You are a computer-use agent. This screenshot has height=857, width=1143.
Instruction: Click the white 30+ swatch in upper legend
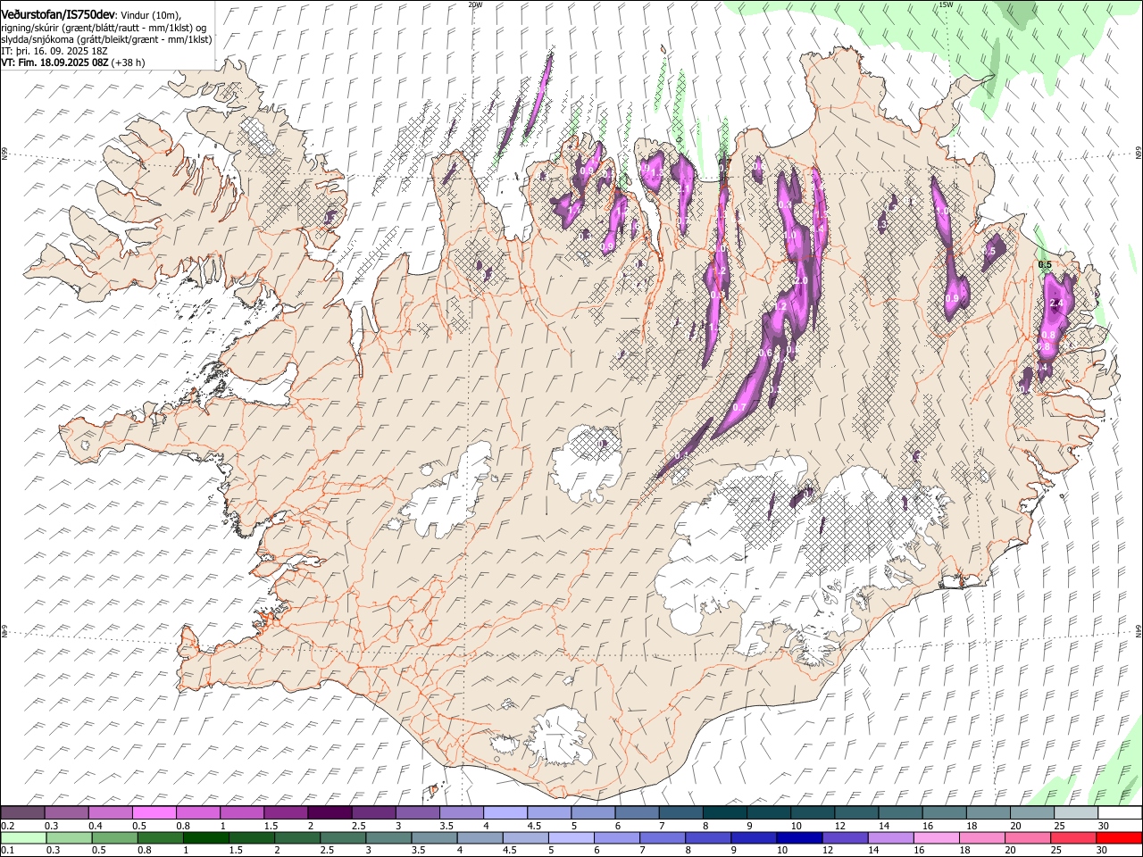pyautogui.click(x=1120, y=813)
